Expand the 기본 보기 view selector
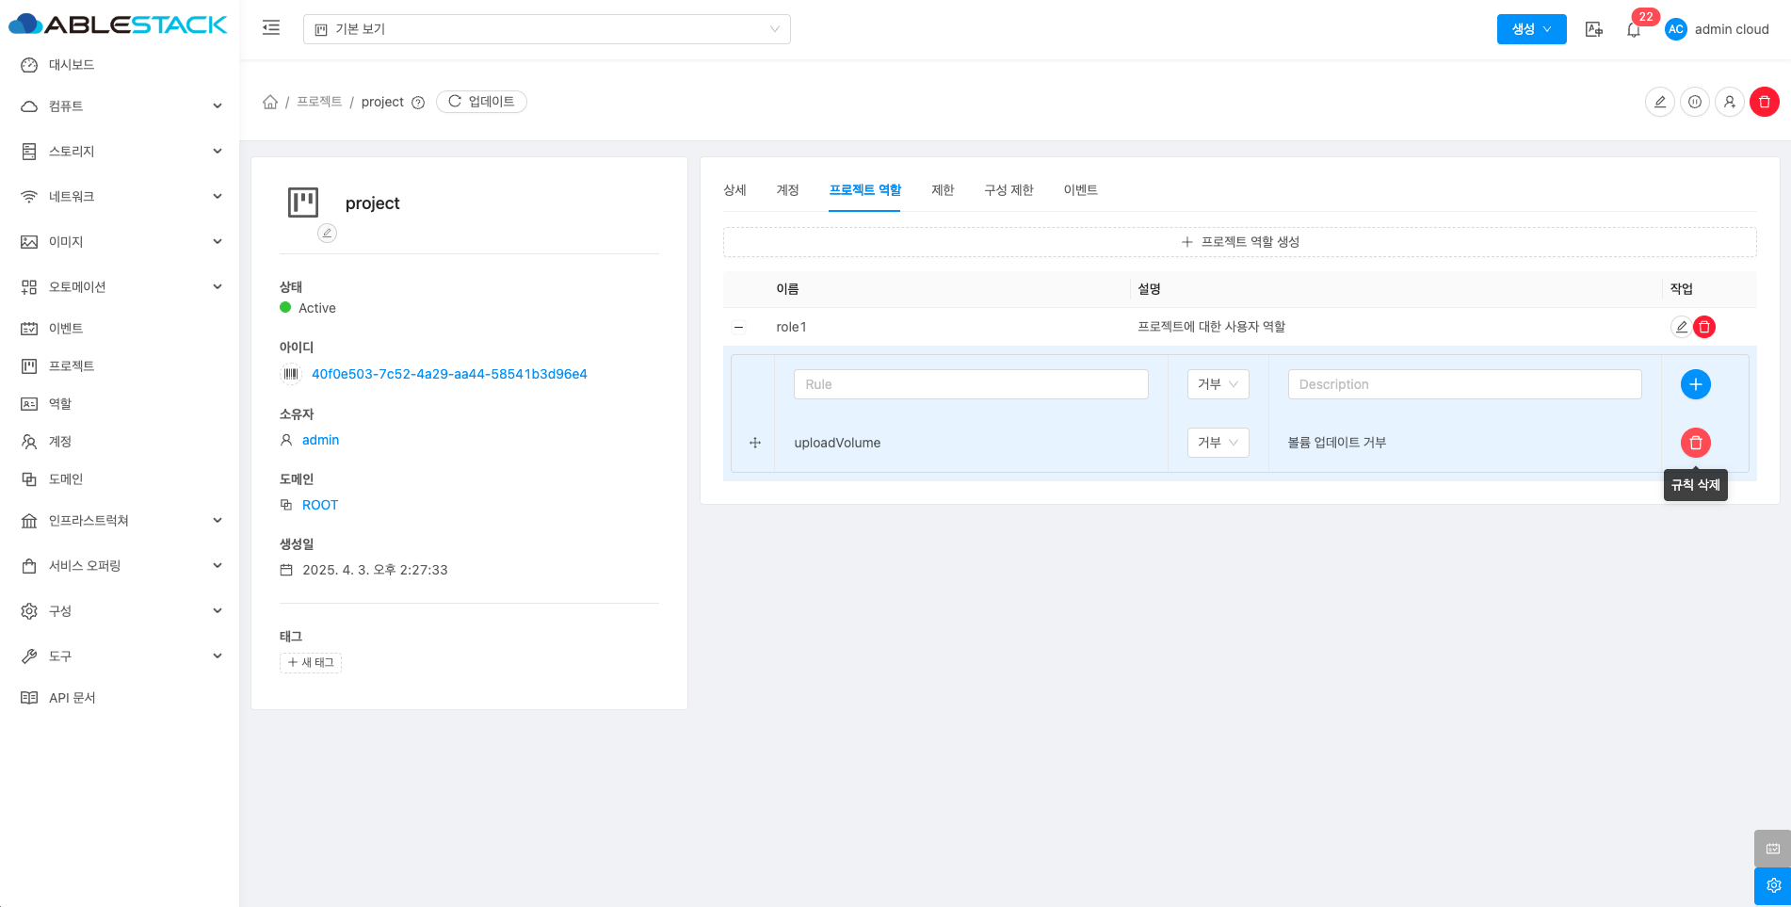Image resolution: width=1791 pixels, height=907 pixels. tap(546, 29)
